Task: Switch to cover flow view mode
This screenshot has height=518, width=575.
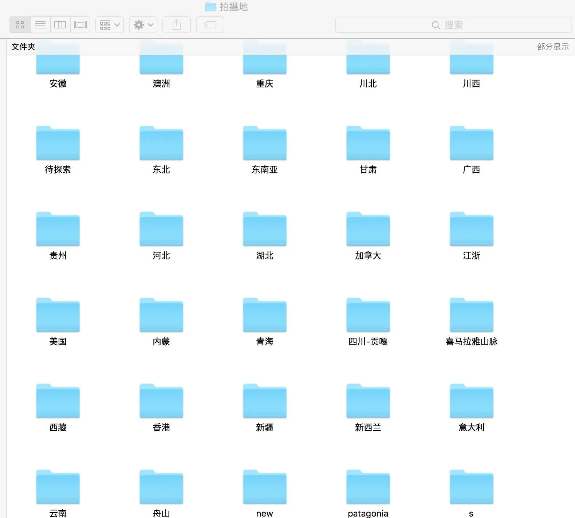Action: pyautogui.click(x=80, y=25)
